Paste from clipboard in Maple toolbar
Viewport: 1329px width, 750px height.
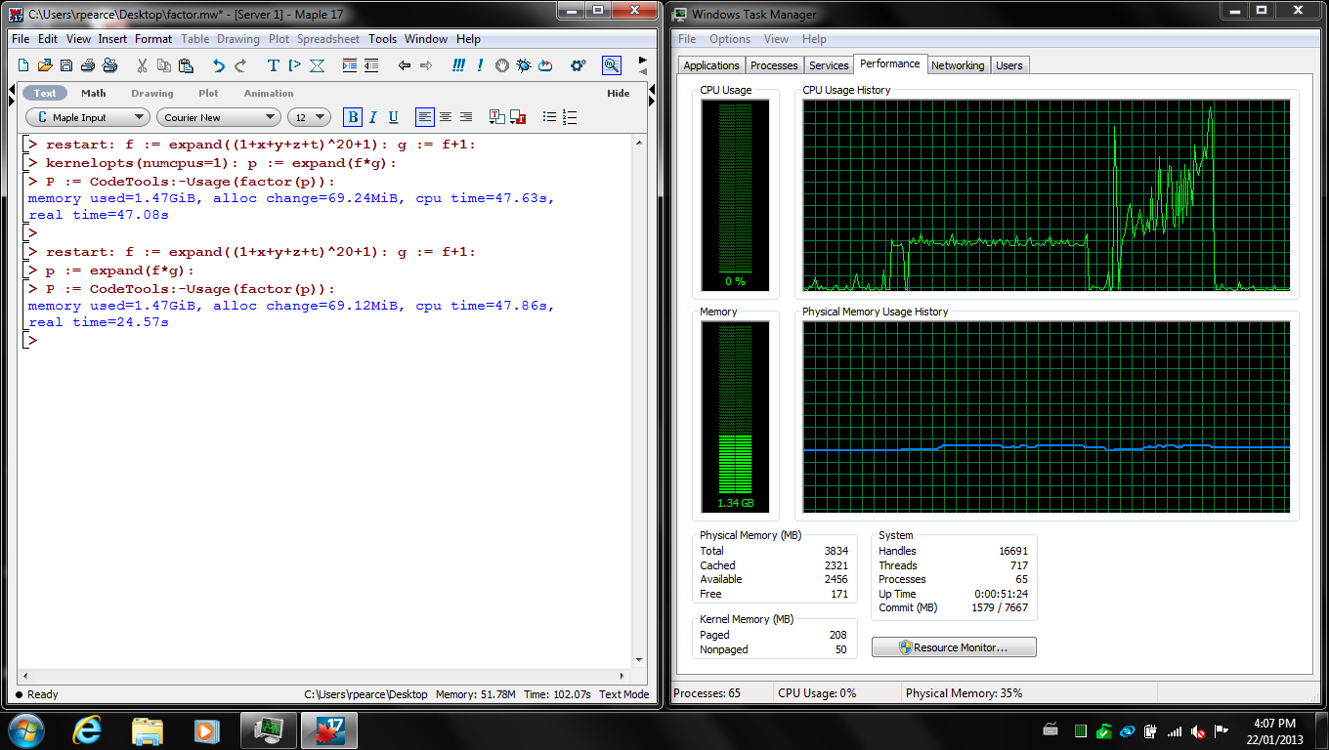[x=186, y=65]
